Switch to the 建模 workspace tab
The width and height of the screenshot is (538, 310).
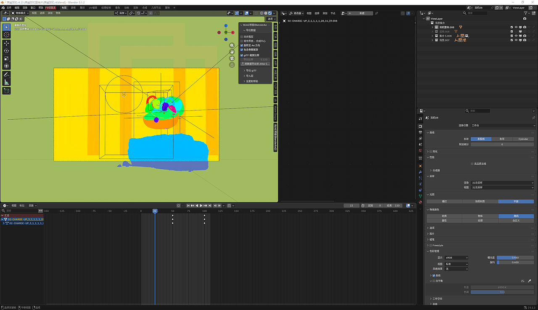(x=73, y=8)
